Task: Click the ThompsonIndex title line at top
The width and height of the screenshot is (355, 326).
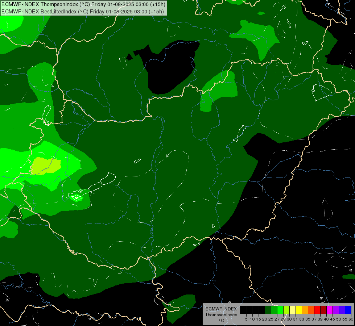Action: [x=83, y=4]
